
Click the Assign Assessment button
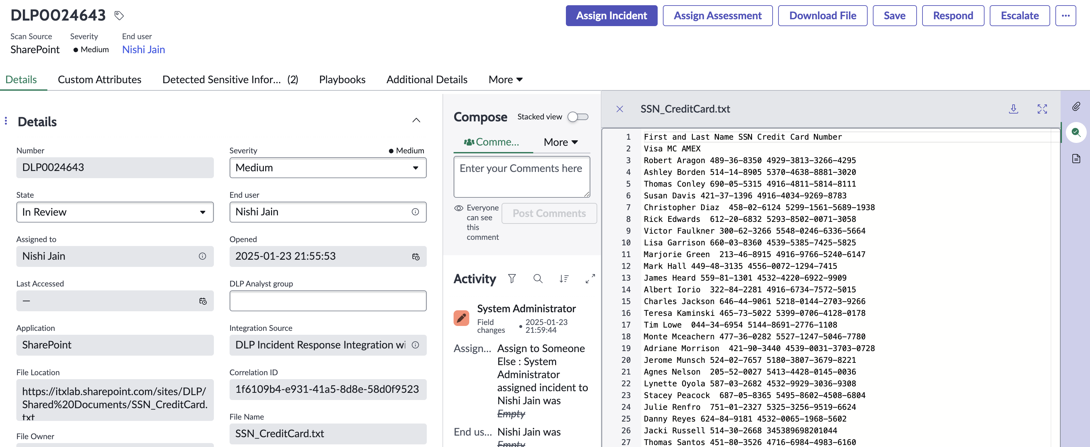(x=718, y=16)
